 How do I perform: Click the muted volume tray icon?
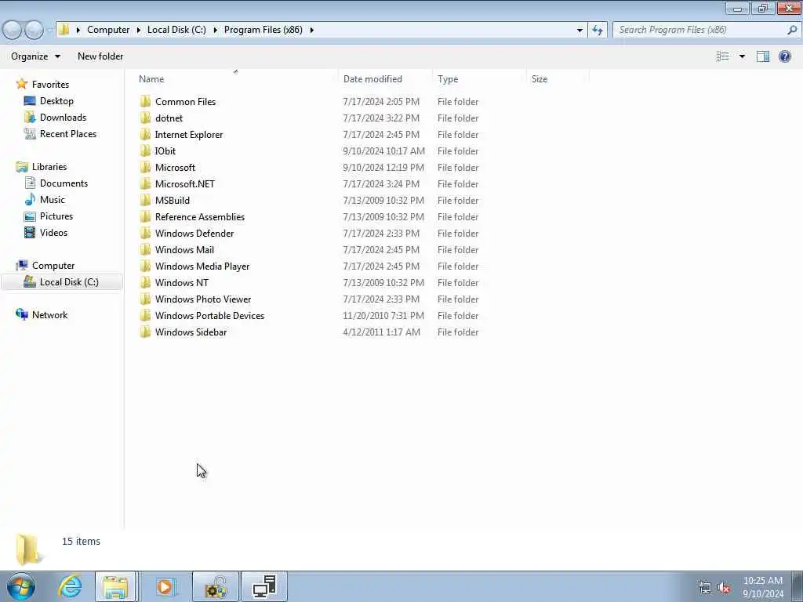724,587
